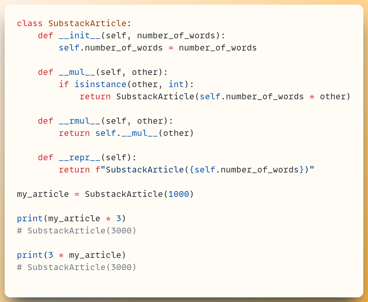Click the value 1000 in SubstackArticle constructor
The width and height of the screenshot is (368, 302).
tap(179, 194)
